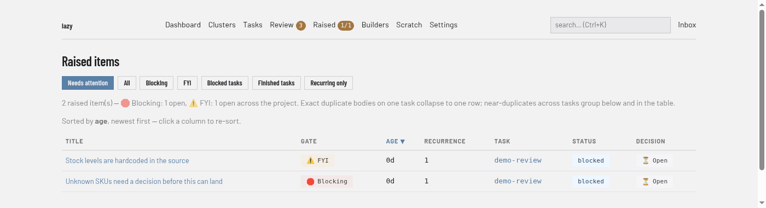Open Review with 3 pending
Image resolution: width=766 pixels, height=208 pixels.
coord(287,25)
